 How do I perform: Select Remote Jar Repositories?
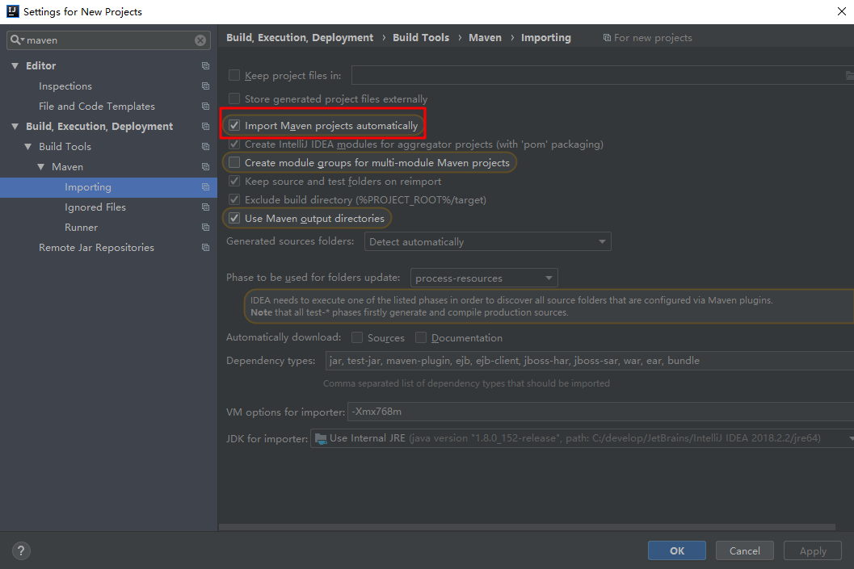pos(96,248)
